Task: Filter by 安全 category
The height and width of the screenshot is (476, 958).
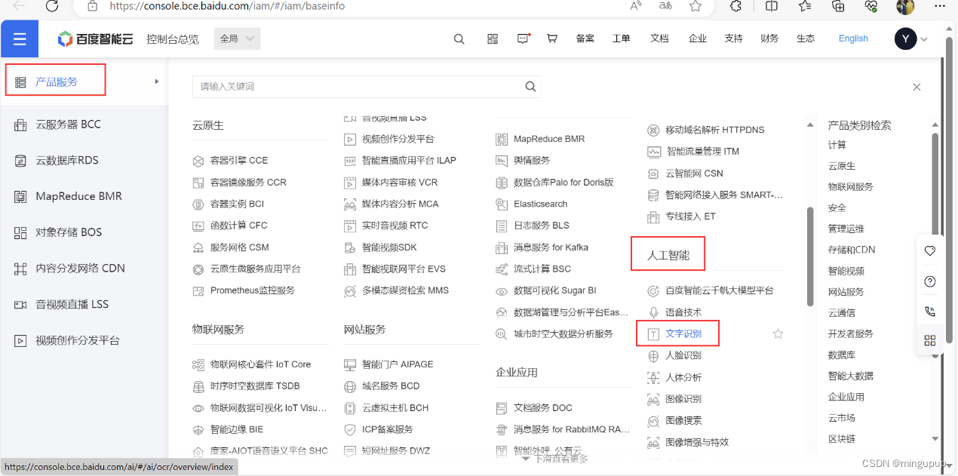Action: click(837, 207)
